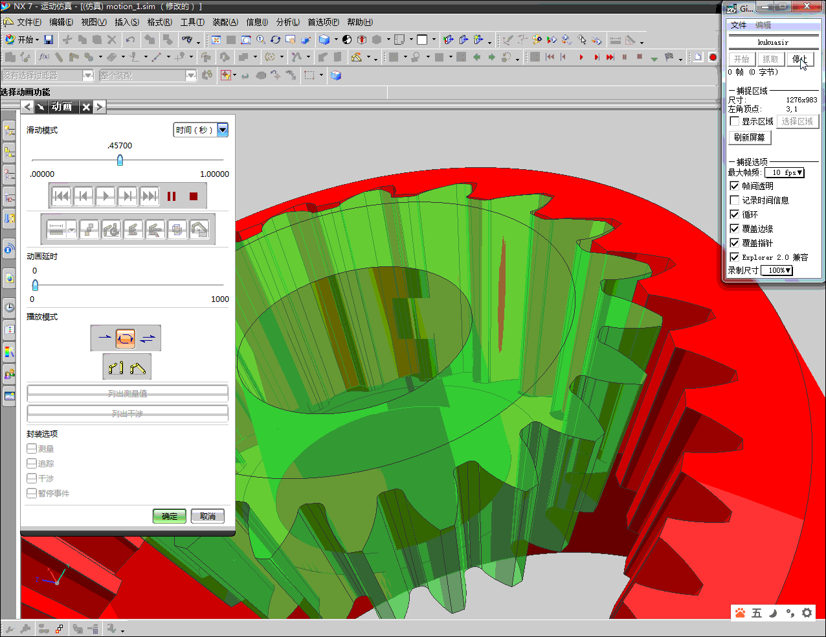826x637 pixels.
Task: Select the Zoom magnifier tool
Action: [x=261, y=40]
